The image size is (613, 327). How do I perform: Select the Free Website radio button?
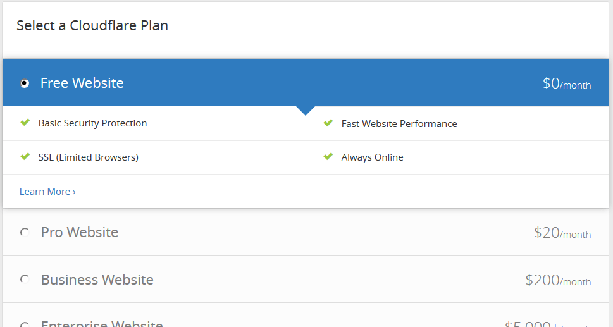[x=25, y=83]
